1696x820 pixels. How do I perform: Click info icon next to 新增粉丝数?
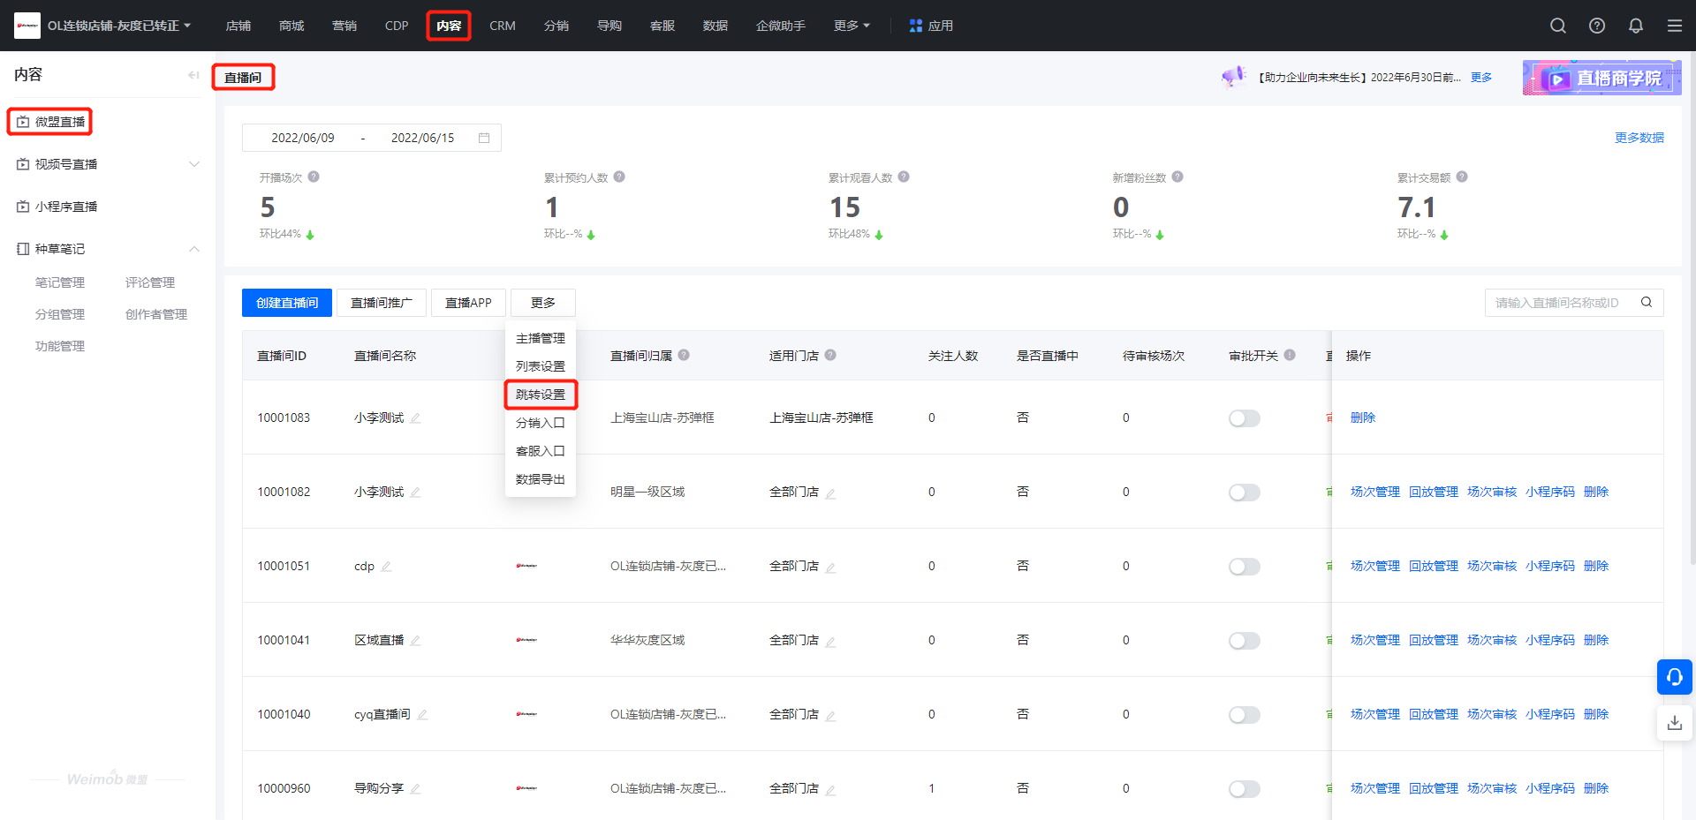pyautogui.click(x=1177, y=177)
